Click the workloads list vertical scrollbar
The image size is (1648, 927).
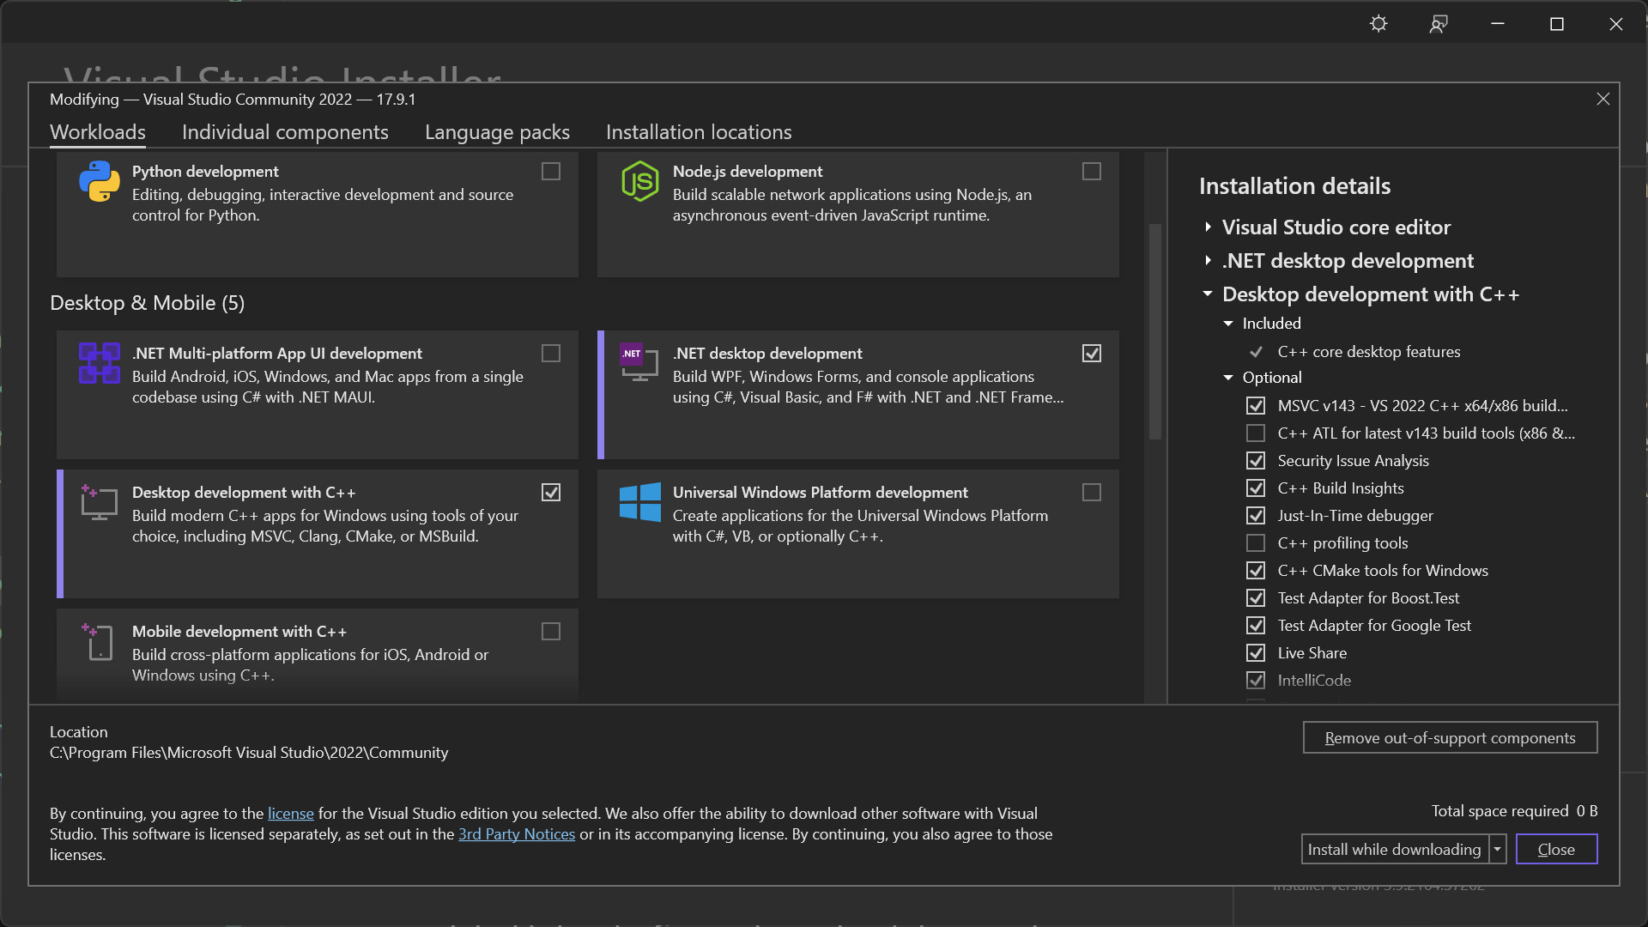[x=1155, y=331]
